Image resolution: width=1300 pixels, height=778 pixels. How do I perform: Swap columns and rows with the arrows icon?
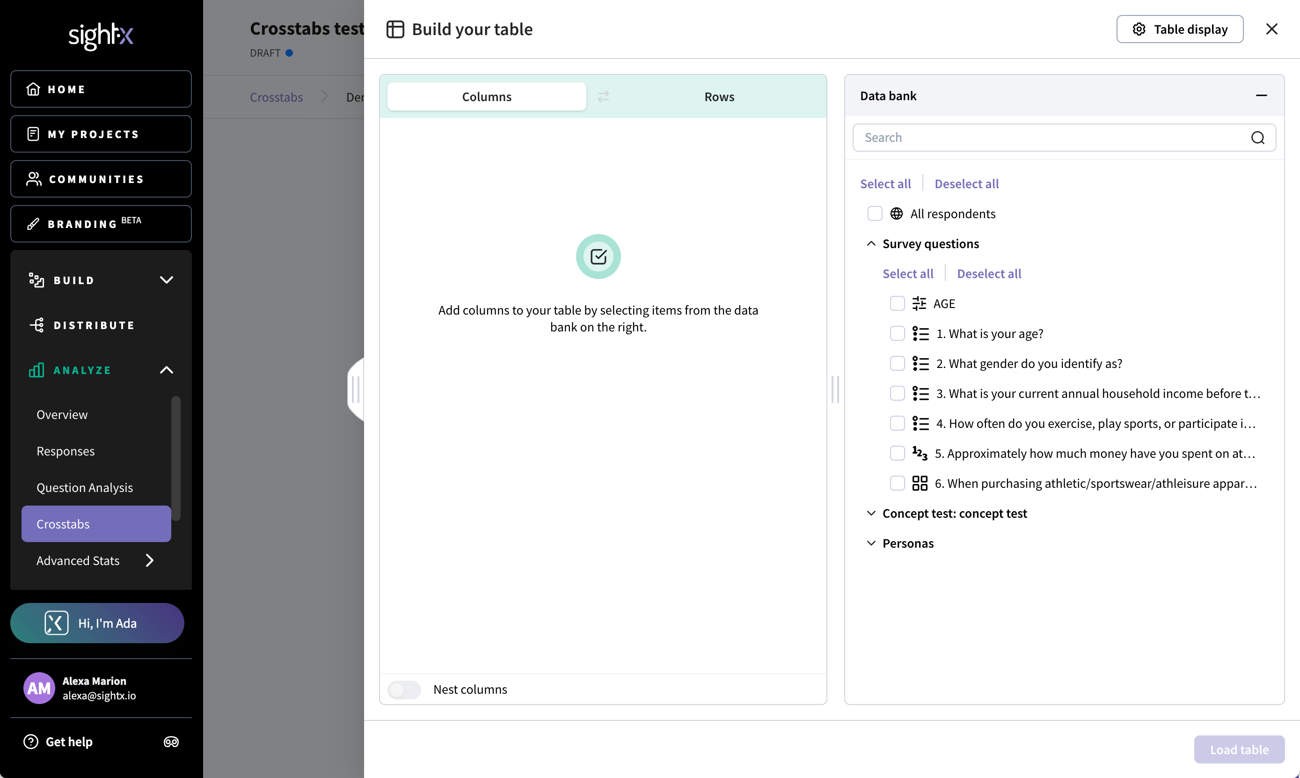coord(603,96)
